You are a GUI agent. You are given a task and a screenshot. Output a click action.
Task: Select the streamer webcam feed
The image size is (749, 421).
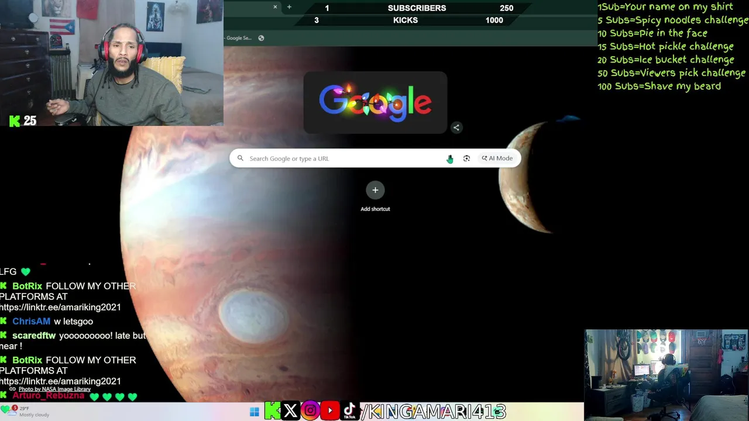click(x=111, y=63)
